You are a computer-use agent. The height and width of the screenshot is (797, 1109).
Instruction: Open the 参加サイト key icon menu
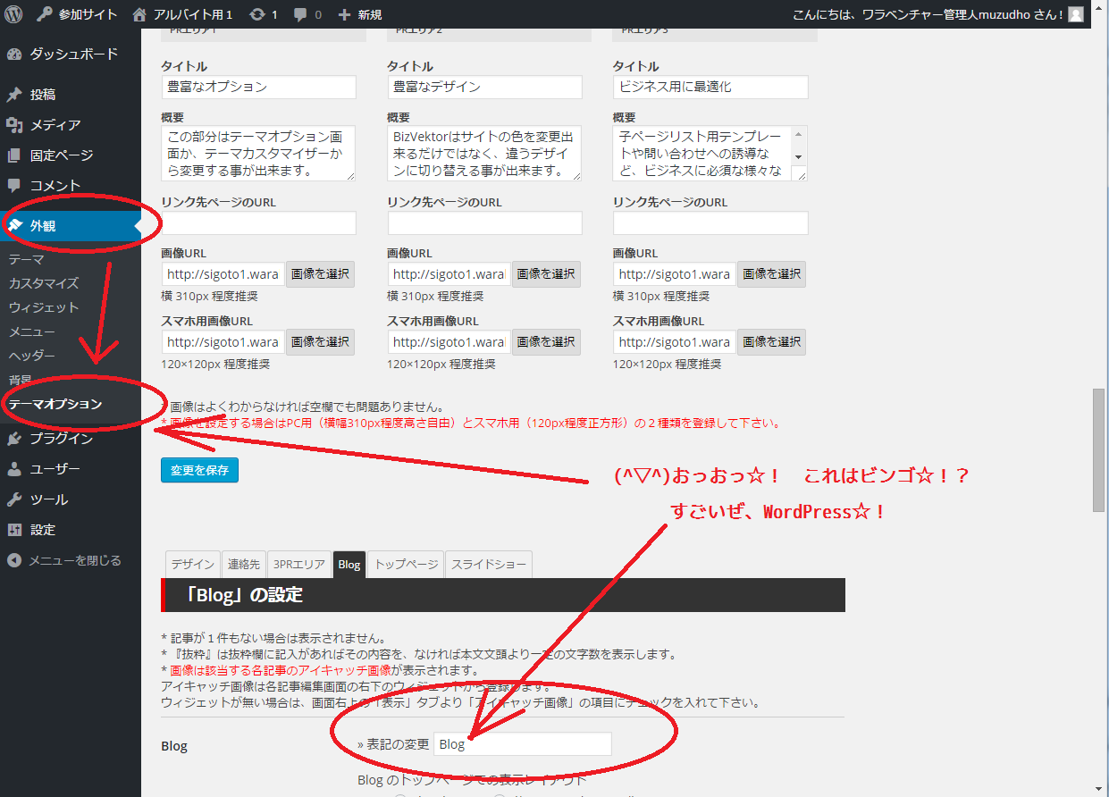[77, 14]
